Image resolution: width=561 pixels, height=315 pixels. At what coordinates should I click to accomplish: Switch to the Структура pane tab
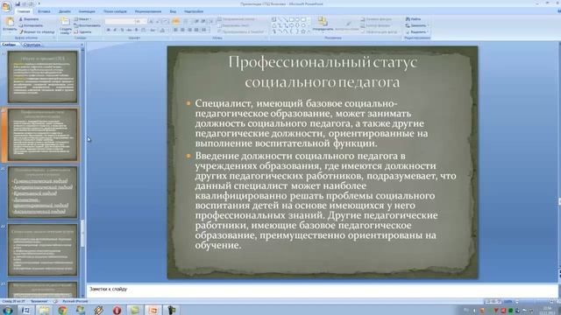tap(32, 45)
